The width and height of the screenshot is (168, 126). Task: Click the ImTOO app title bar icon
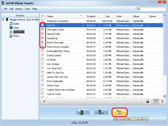click(3, 3)
